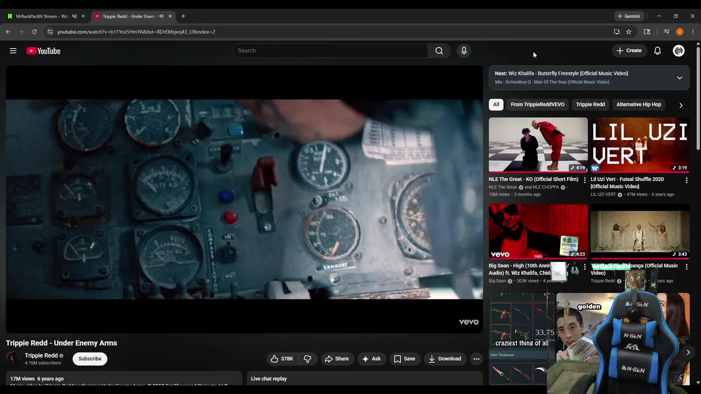Open the YouTube account avatar menu
Image resolution: width=701 pixels, height=394 pixels.
click(679, 51)
